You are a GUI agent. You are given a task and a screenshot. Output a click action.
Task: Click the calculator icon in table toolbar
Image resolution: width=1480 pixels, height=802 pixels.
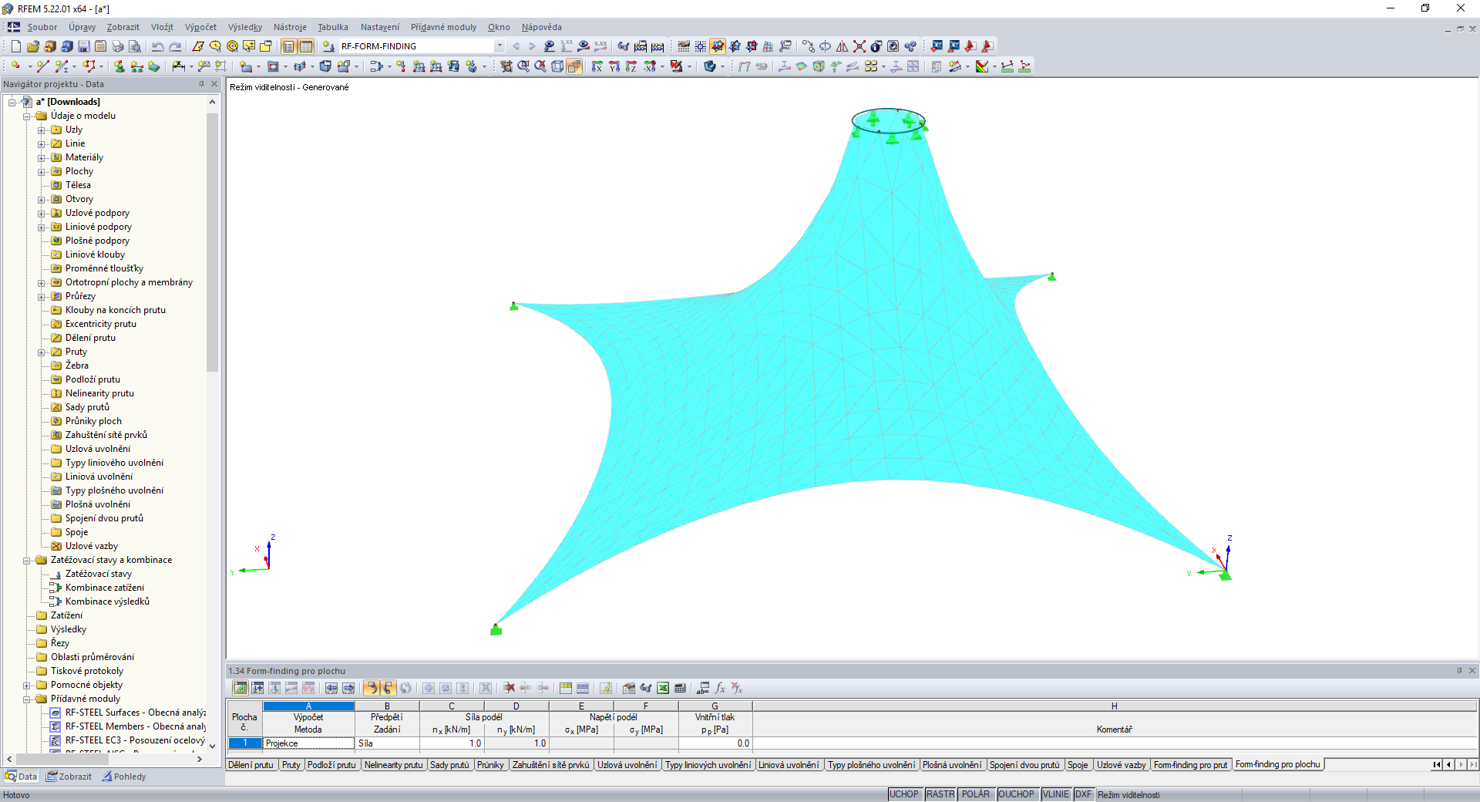(x=680, y=688)
